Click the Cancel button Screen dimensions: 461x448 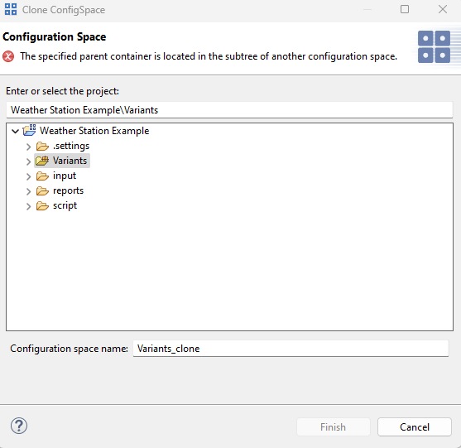coord(415,426)
